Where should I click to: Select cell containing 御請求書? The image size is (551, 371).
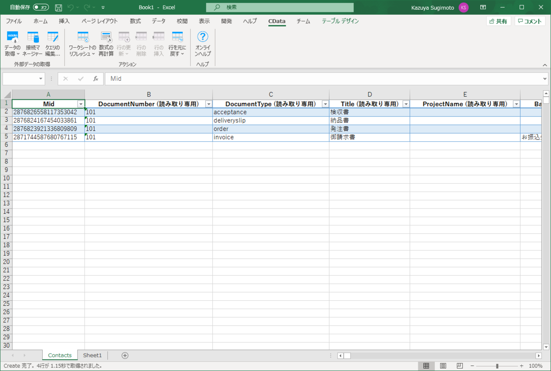(x=370, y=137)
